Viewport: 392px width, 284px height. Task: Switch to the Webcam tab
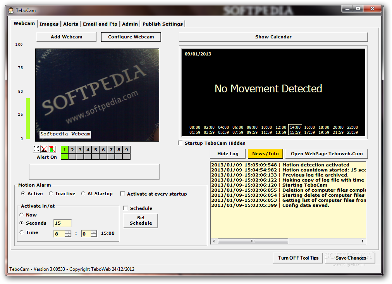(24, 23)
